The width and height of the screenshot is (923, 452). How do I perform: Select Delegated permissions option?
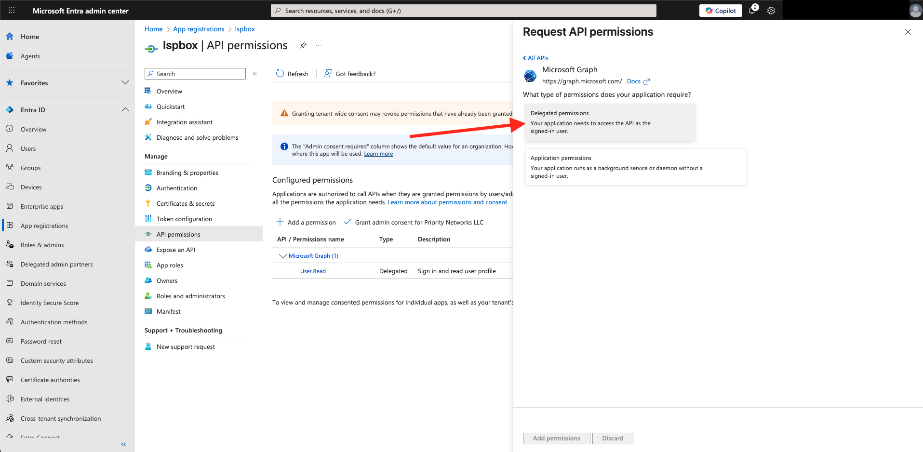tap(610, 122)
